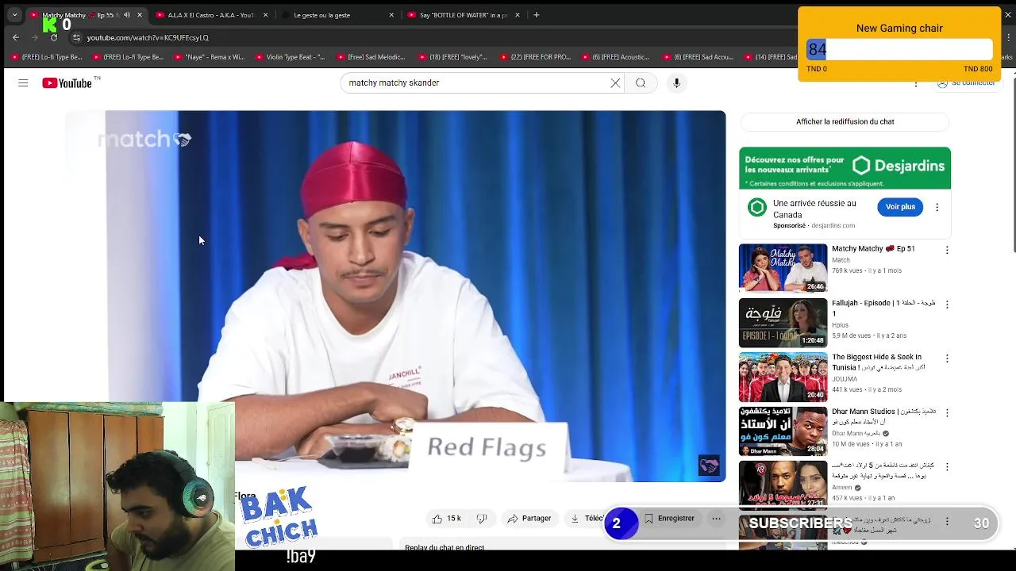1016x571 pixels.
Task: Open the Violin Type Beat bookmark
Action: tap(291, 57)
